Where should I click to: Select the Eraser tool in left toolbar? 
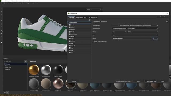coord(1,12)
